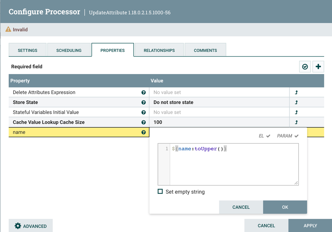Go to the Relationships tab
Image resolution: width=332 pixels, height=232 pixels.
pyautogui.click(x=159, y=51)
